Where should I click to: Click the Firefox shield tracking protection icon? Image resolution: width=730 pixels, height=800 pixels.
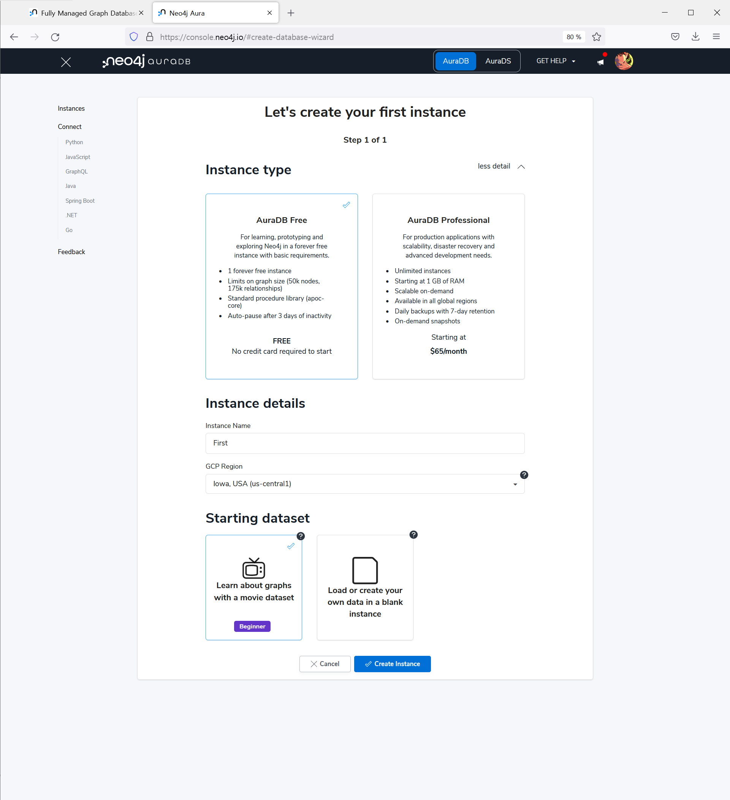pyautogui.click(x=134, y=37)
